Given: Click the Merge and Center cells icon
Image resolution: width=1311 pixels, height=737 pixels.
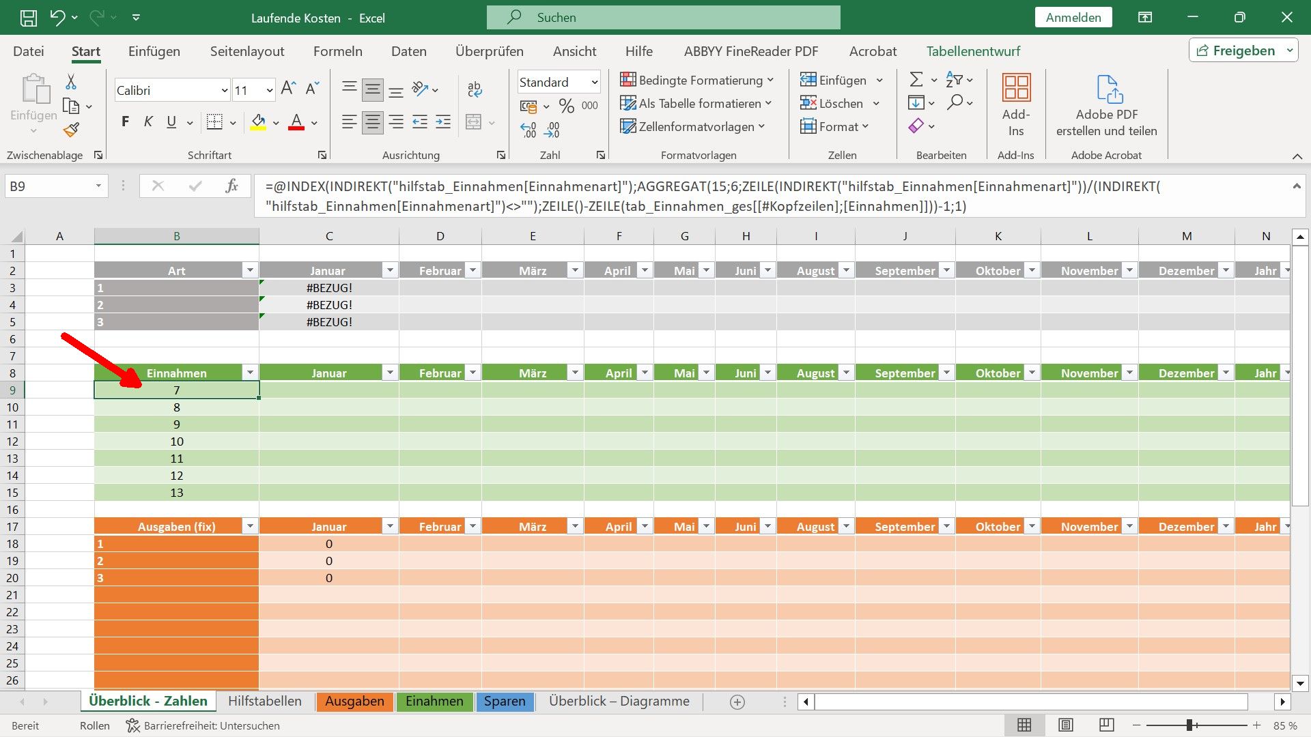Looking at the screenshot, I should [x=473, y=122].
